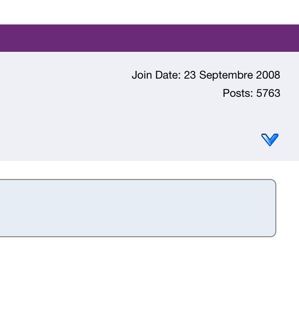The height and width of the screenshot is (309, 299).
Task: Select the "23 Septembre 2008" date text
Action: click(x=232, y=75)
